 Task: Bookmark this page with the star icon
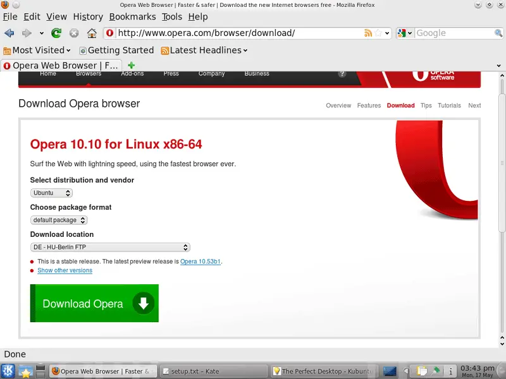pyautogui.click(x=378, y=33)
